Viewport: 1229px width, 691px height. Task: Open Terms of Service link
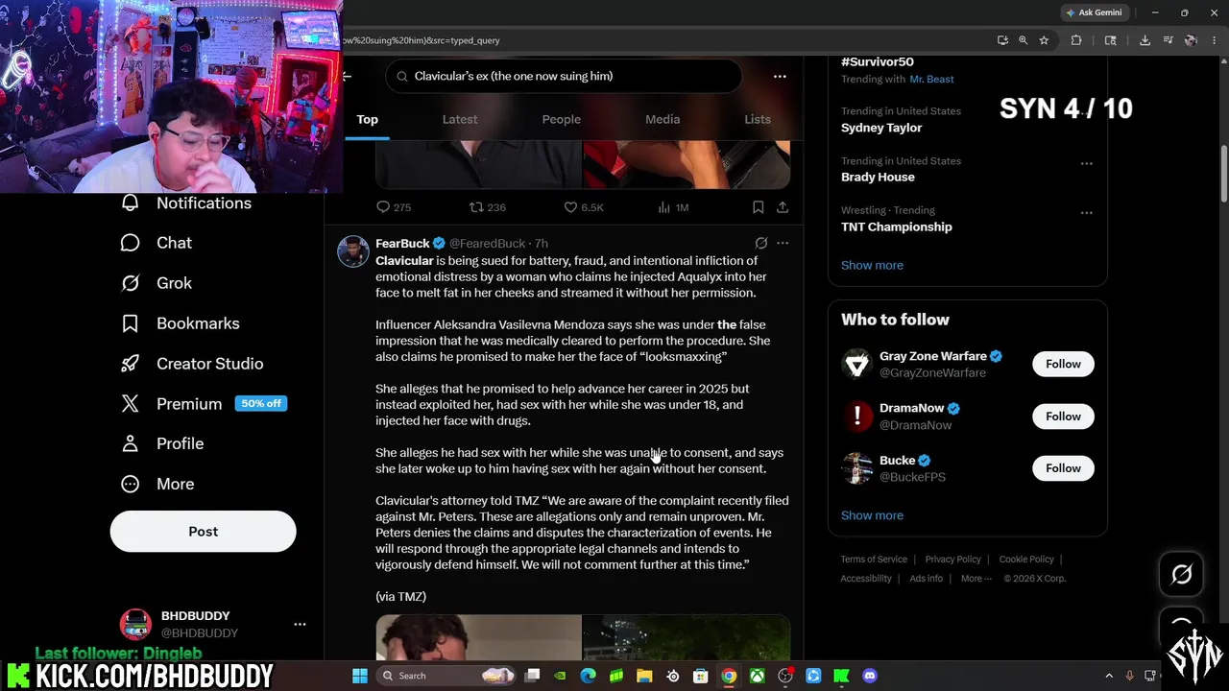(874, 560)
